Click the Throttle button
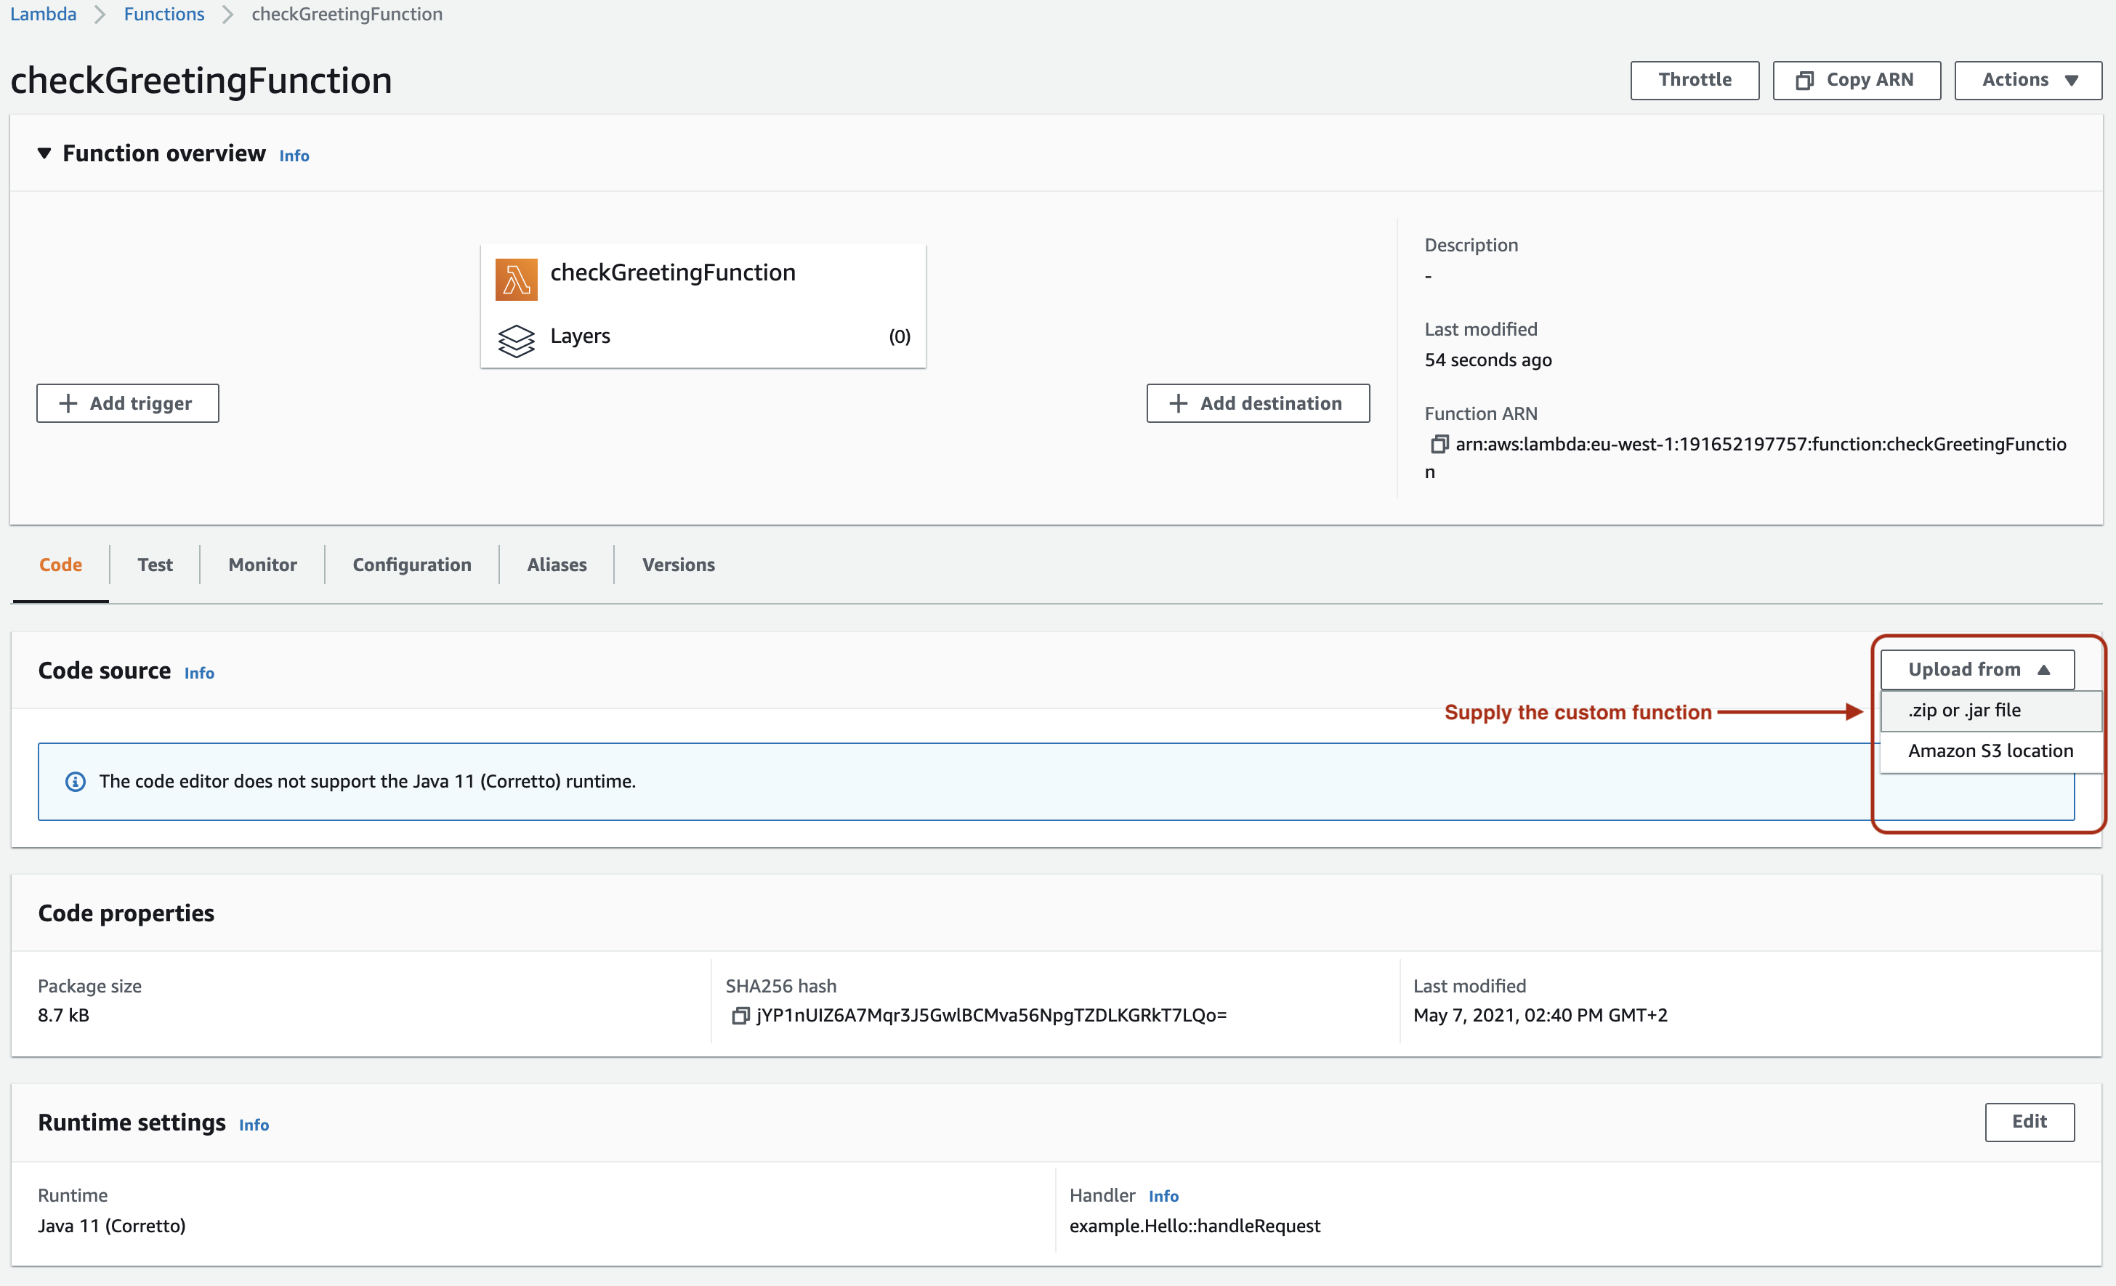 (1695, 80)
